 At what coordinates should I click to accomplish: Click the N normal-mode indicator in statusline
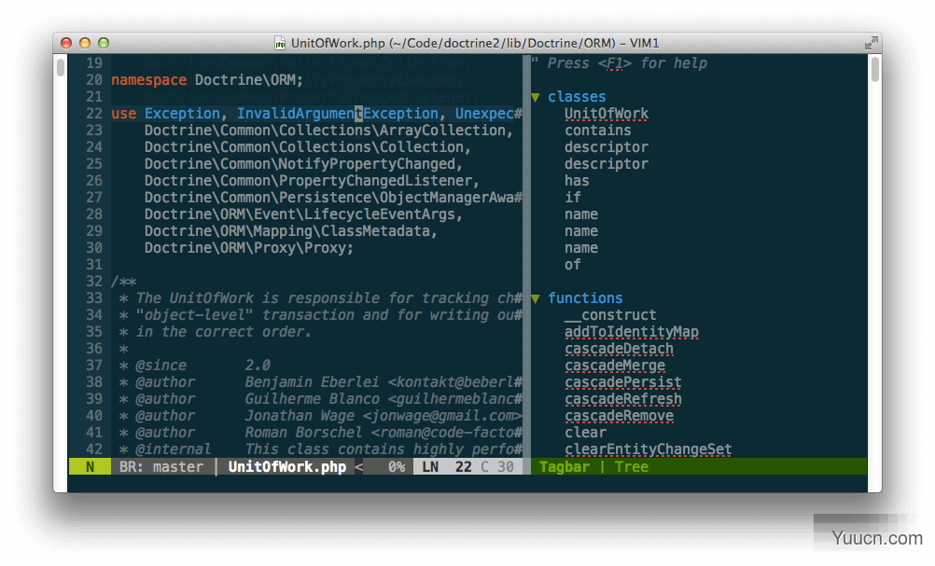[x=90, y=466]
